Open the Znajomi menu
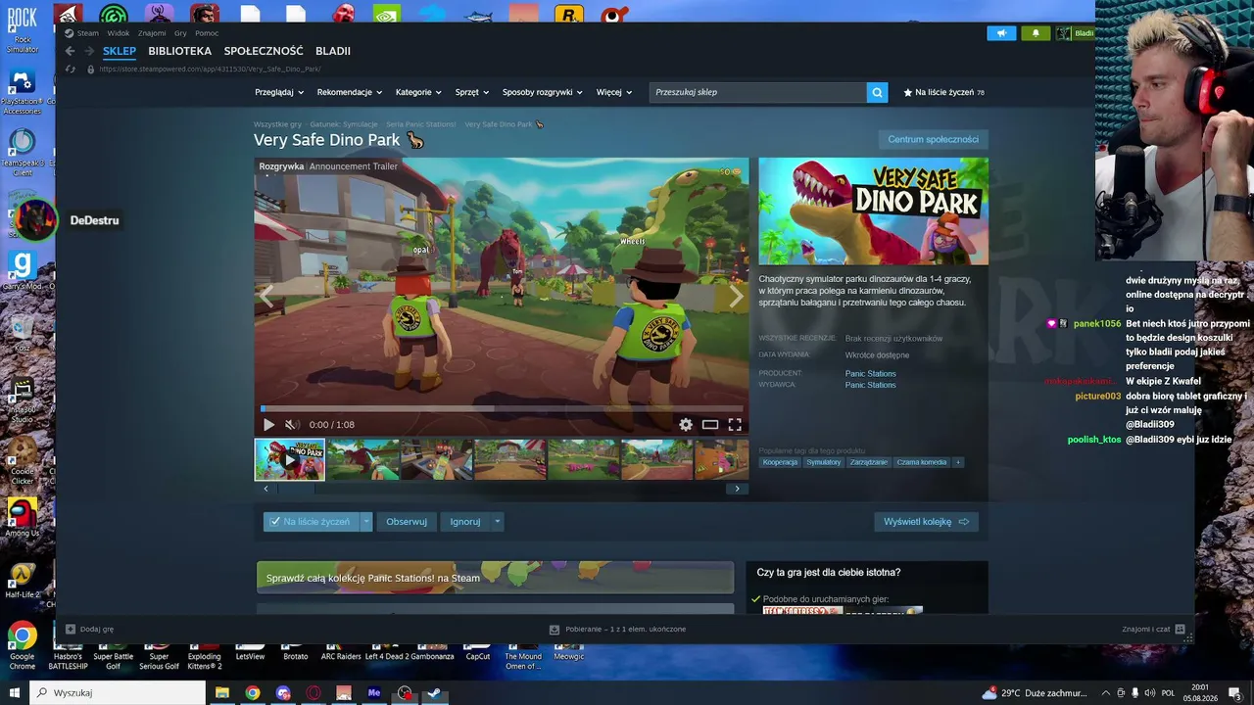 (152, 33)
